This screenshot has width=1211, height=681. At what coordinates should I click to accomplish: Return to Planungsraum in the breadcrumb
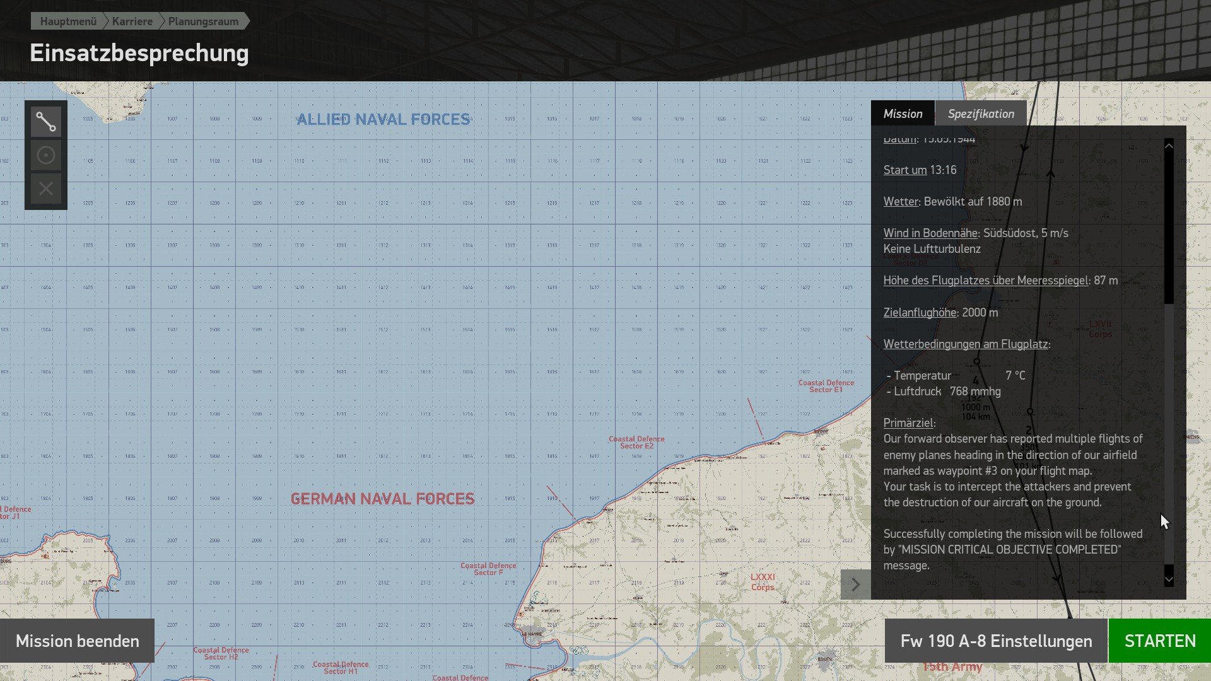point(203,21)
